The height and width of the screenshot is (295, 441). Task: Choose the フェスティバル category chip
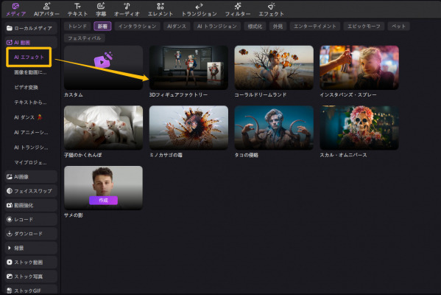pyautogui.click(x=85, y=38)
